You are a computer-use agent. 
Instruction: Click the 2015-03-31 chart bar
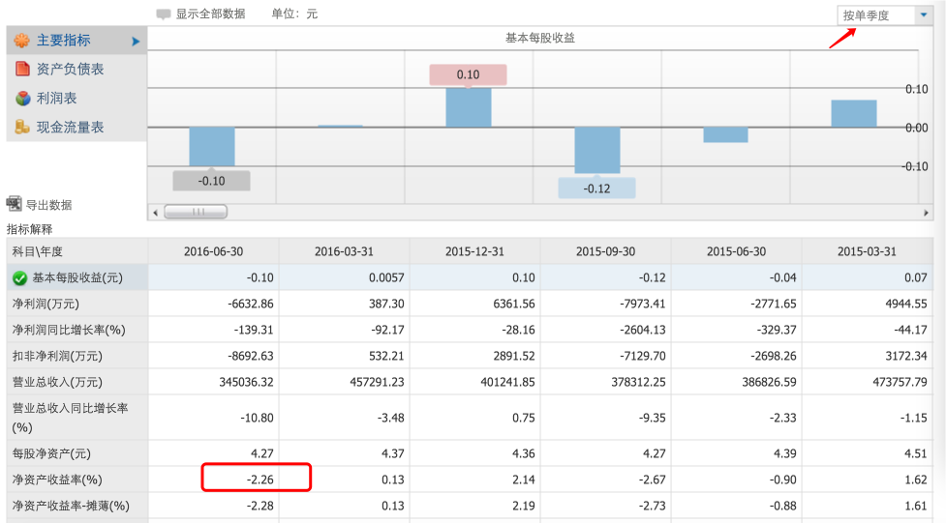tap(854, 114)
